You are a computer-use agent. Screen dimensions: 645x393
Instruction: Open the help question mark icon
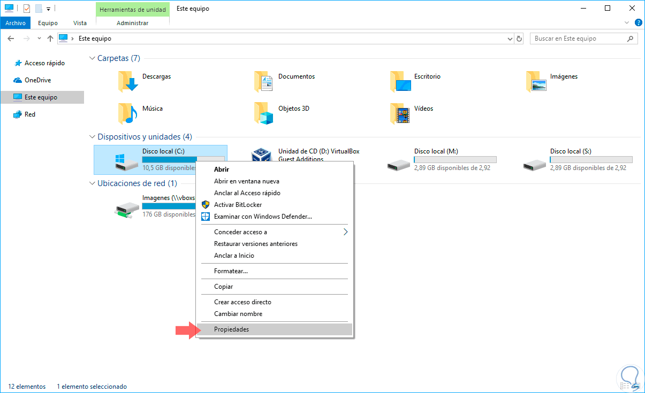[638, 23]
